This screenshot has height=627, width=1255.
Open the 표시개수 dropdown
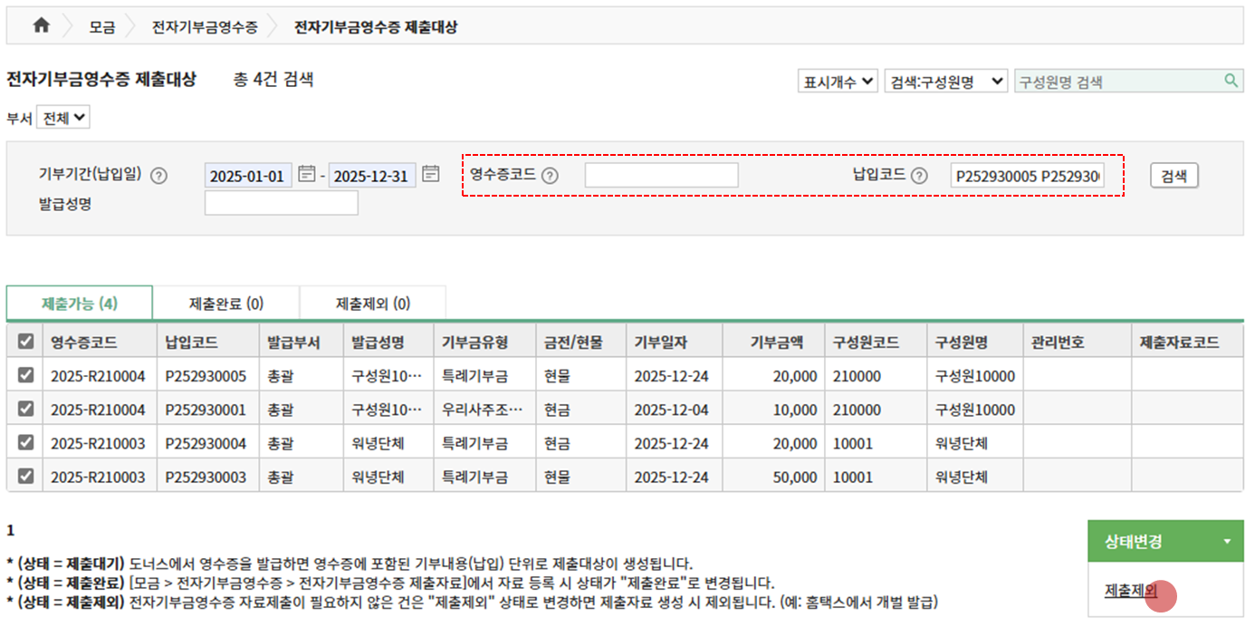point(838,82)
